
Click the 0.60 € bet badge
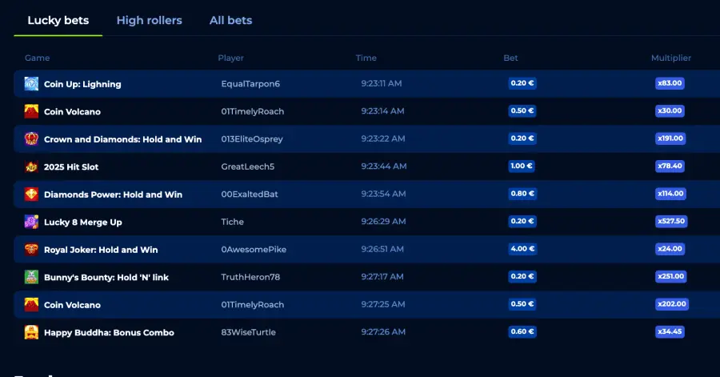(x=522, y=331)
